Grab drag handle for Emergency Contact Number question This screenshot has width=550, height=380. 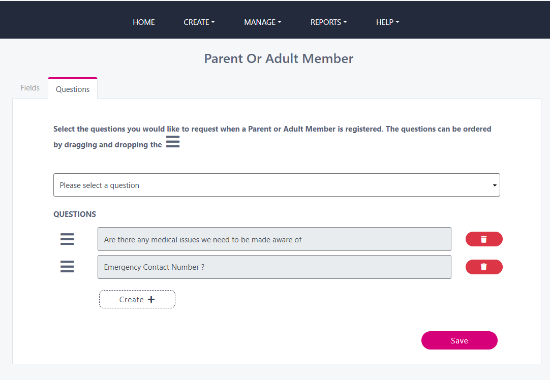point(67,266)
